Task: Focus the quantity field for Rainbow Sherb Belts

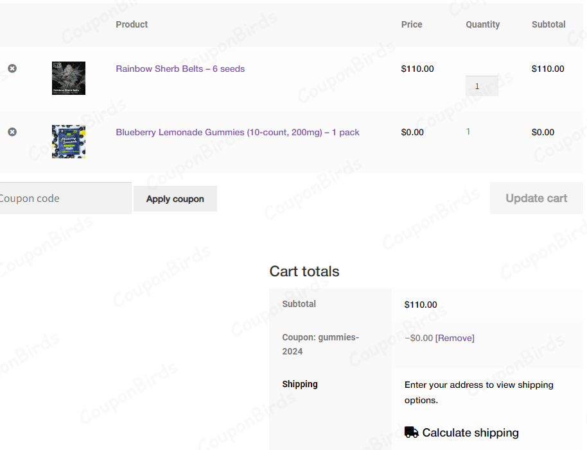Action: 482,86
